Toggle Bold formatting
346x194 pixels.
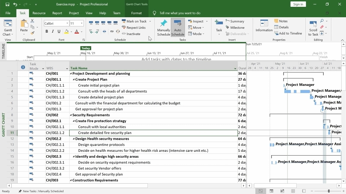(47, 31)
